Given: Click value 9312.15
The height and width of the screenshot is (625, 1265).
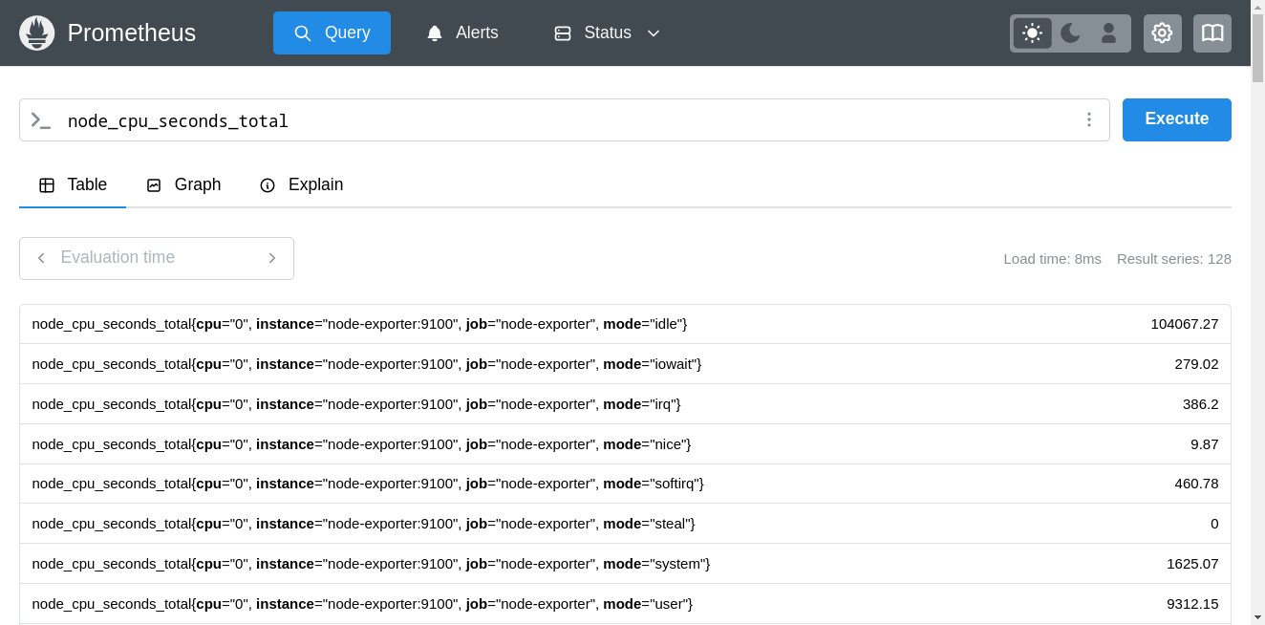Looking at the screenshot, I should tap(1192, 604).
